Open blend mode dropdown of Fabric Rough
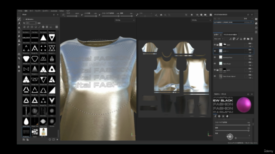This screenshot has height=154, width=275. click(x=251, y=62)
